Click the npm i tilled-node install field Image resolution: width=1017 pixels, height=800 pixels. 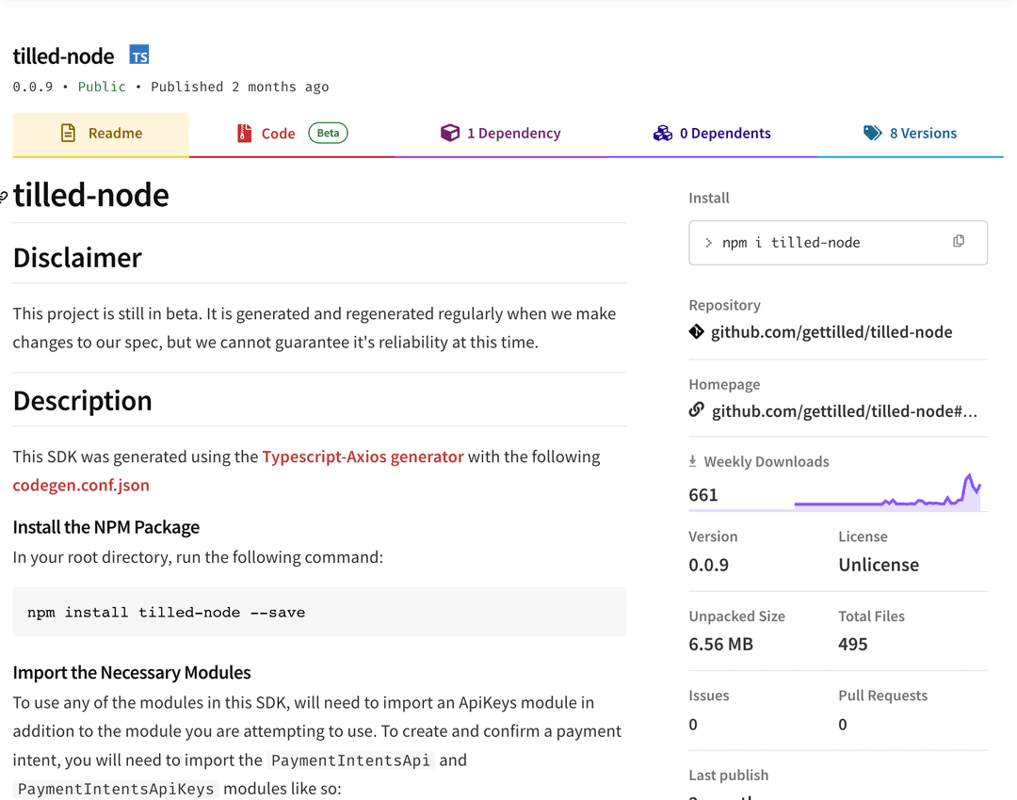click(x=838, y=243)
